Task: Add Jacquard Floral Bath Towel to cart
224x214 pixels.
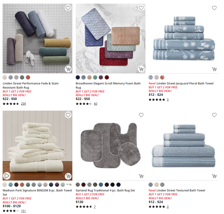Action: [214, 69]
